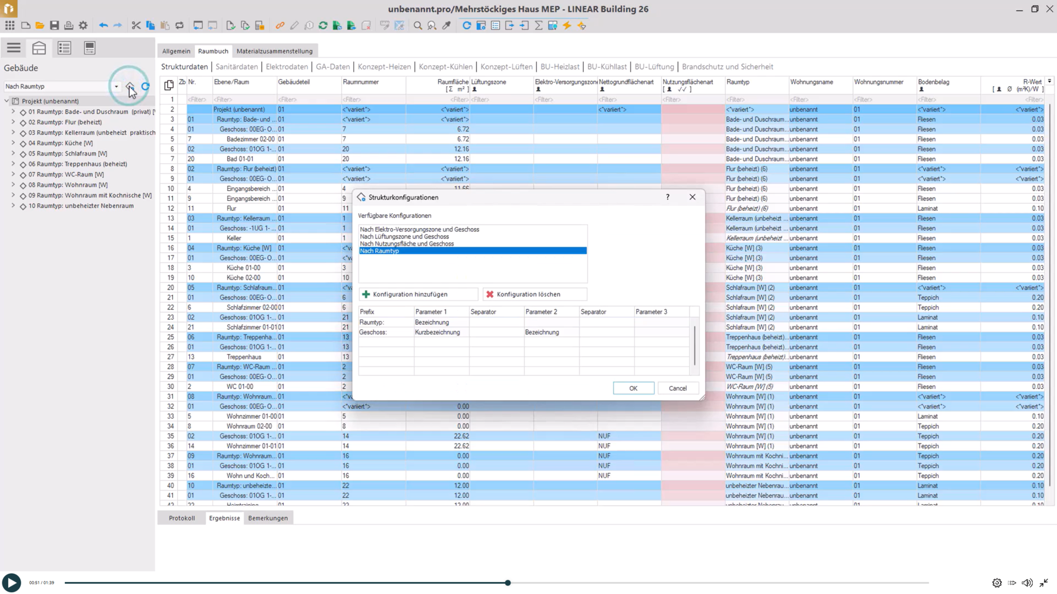Viewport: 1057px width, 594px height.
Task: Click the refresh icon beside Nach Raumtyp
Action: pyautogui.click(x=146, y=87)
